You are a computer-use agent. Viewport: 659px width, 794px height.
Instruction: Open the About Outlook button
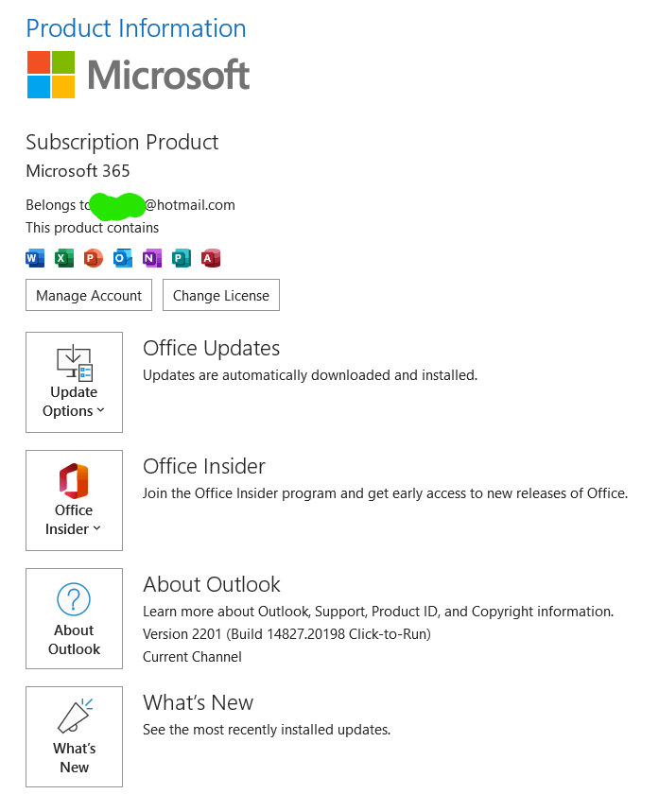(x=74, y=618)
